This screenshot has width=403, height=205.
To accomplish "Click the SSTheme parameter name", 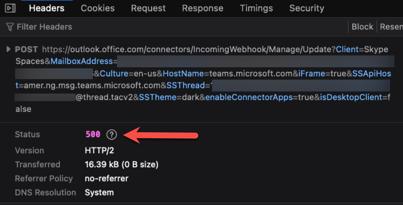I will pos(158,97).
